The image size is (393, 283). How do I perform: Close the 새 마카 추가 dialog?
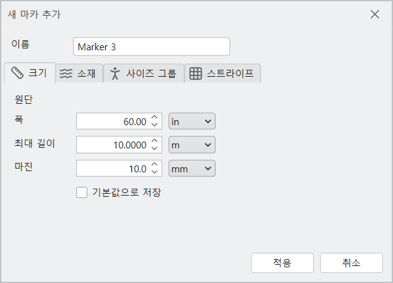coord(375,14)
